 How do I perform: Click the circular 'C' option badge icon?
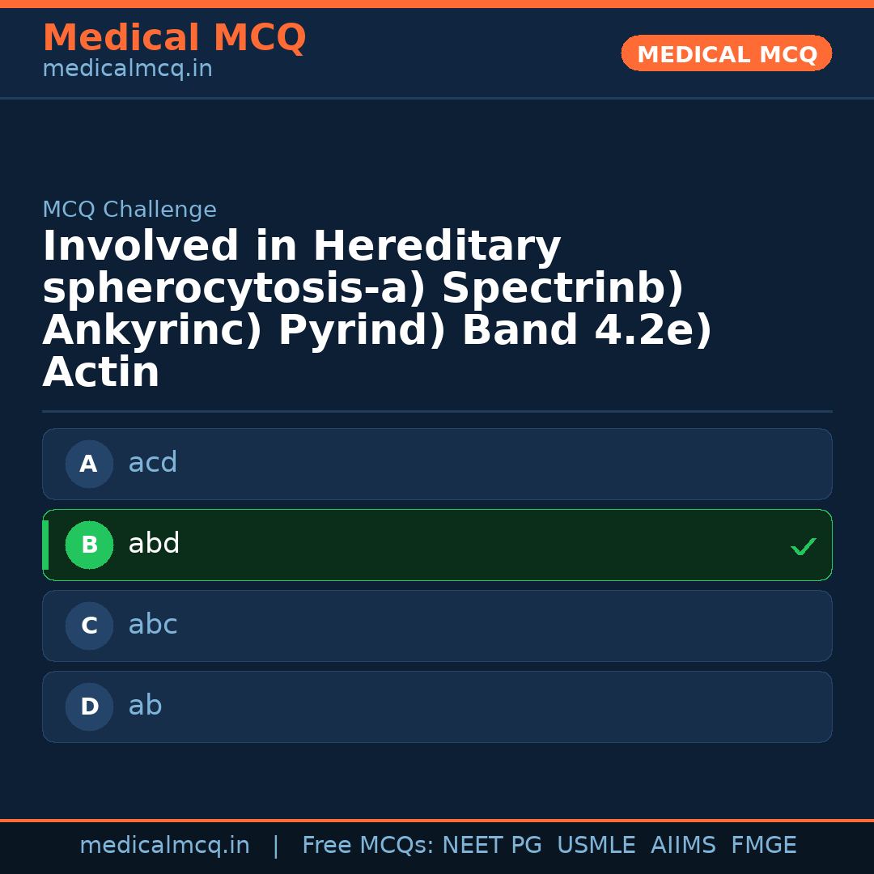coord(89,626)
